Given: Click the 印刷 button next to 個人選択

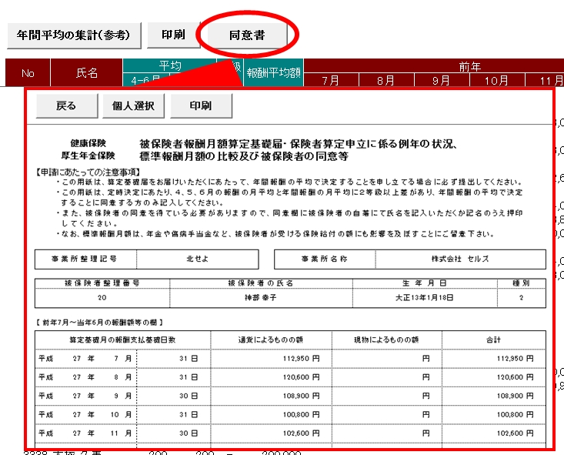Looking at the screenshot, I should (x=201, y=105).
